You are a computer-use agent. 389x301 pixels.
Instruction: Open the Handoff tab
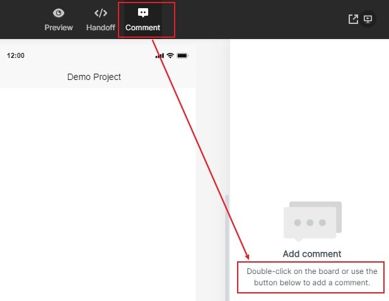tap(100, 20)
